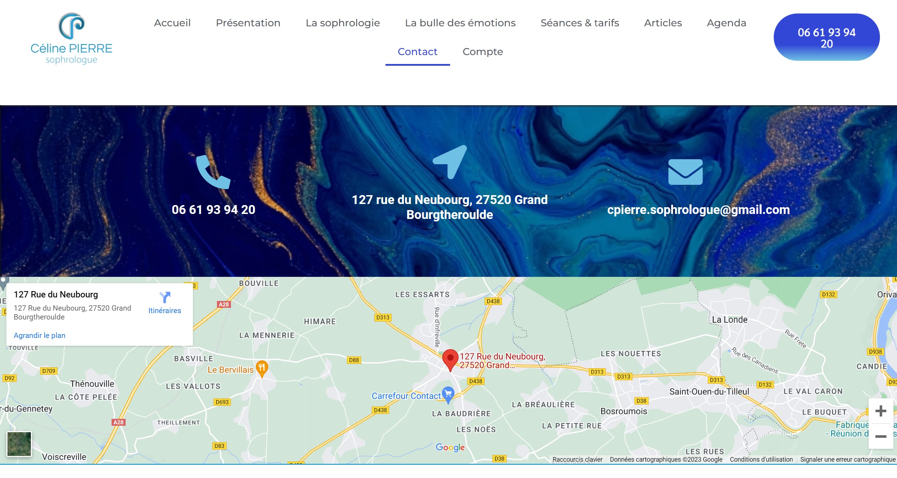Image resolution: width=897 pixels, height=478 pixels.
Task: Click Signaler une erreur cartographique
Action: pos(848,459)
